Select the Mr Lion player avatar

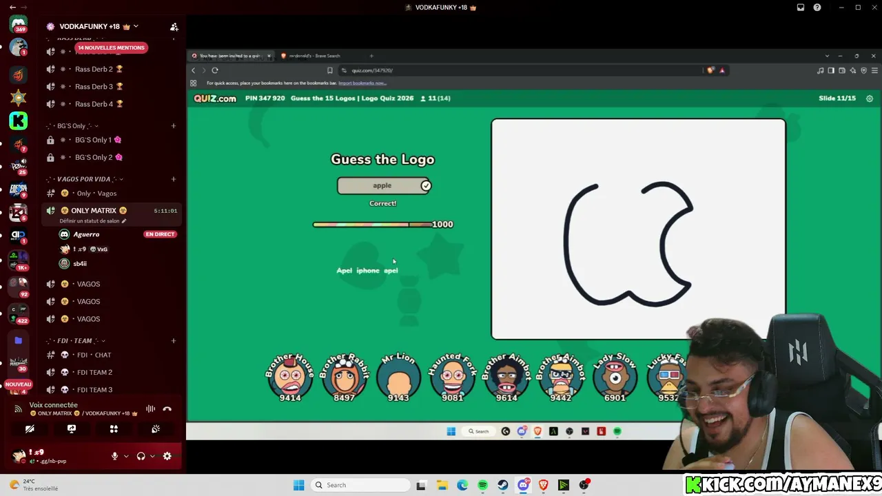(x=399, y=377)
